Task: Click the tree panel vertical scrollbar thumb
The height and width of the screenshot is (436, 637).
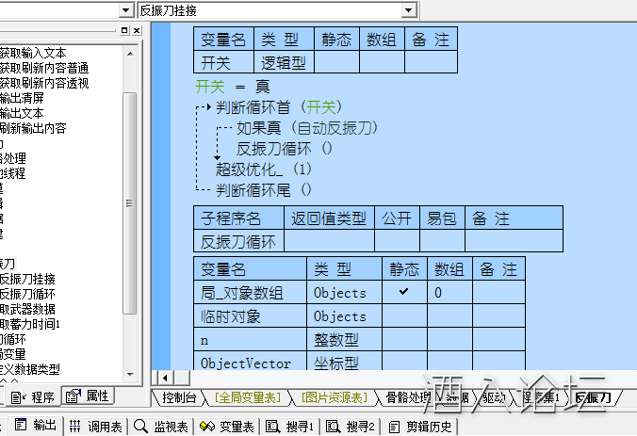Action: point(130,203)
